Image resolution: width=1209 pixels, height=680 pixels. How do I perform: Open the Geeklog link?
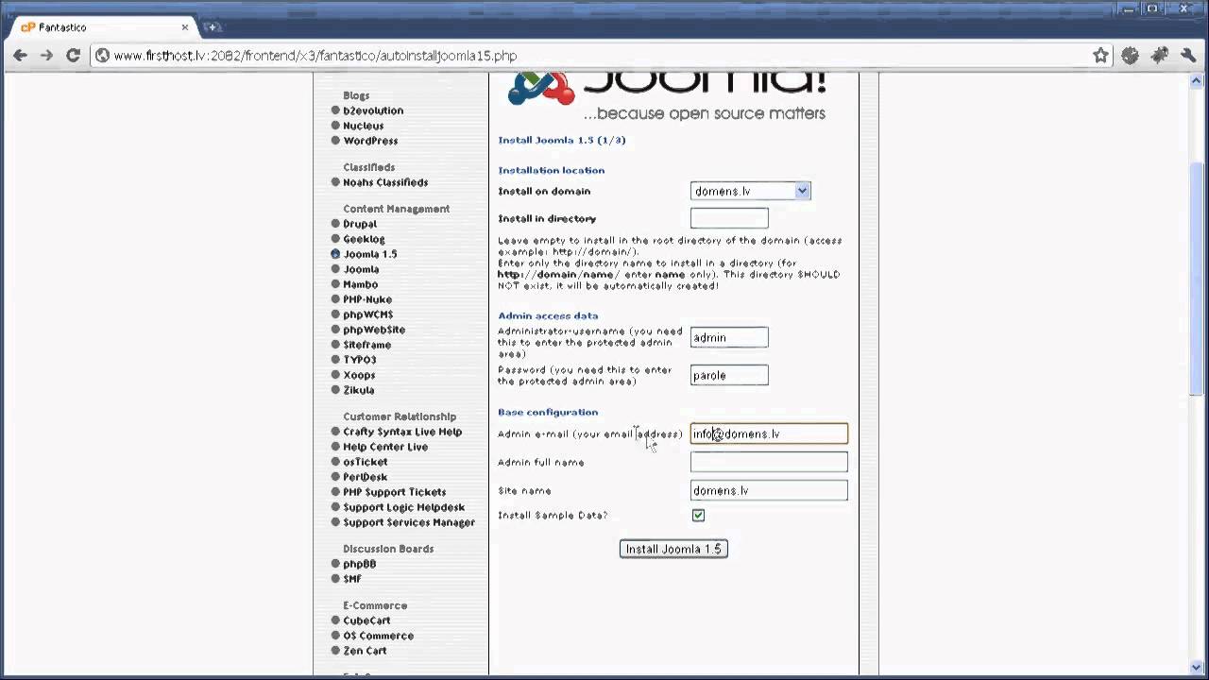tap(364, 239)
